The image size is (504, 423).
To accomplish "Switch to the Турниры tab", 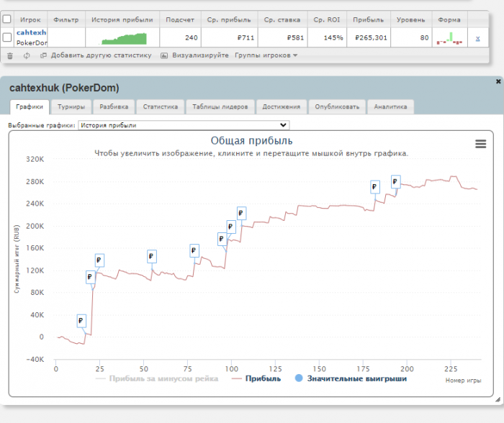I will click(x=71, y=106).
